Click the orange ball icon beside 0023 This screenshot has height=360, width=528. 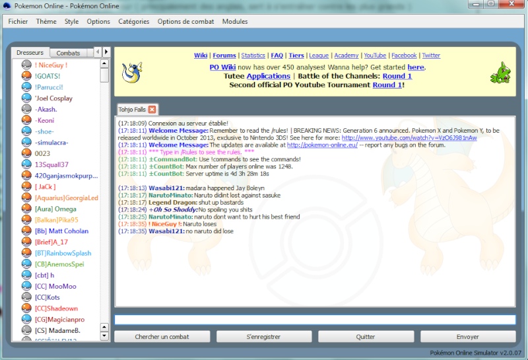pyautogui.click(x=26, y=153)
